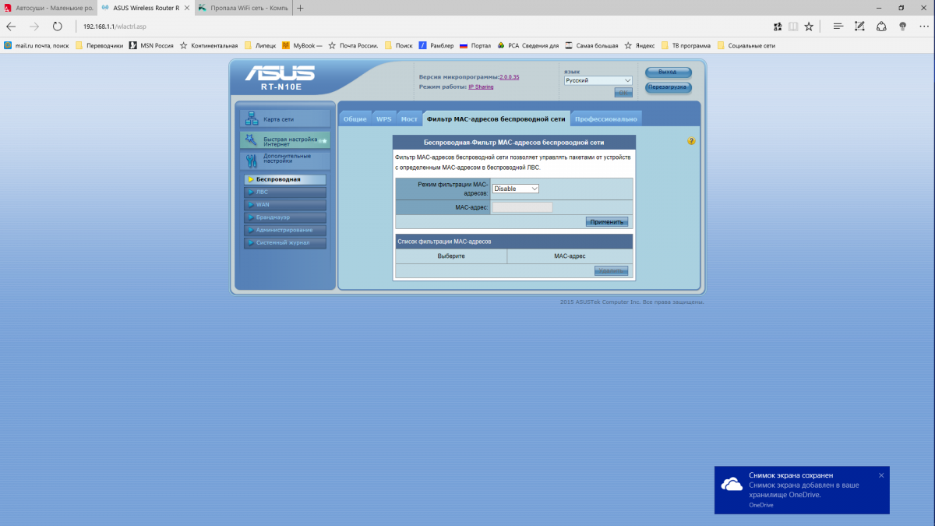935x526 pixels.
Task: Add page to favorites star icon
Action: [809, 26]
